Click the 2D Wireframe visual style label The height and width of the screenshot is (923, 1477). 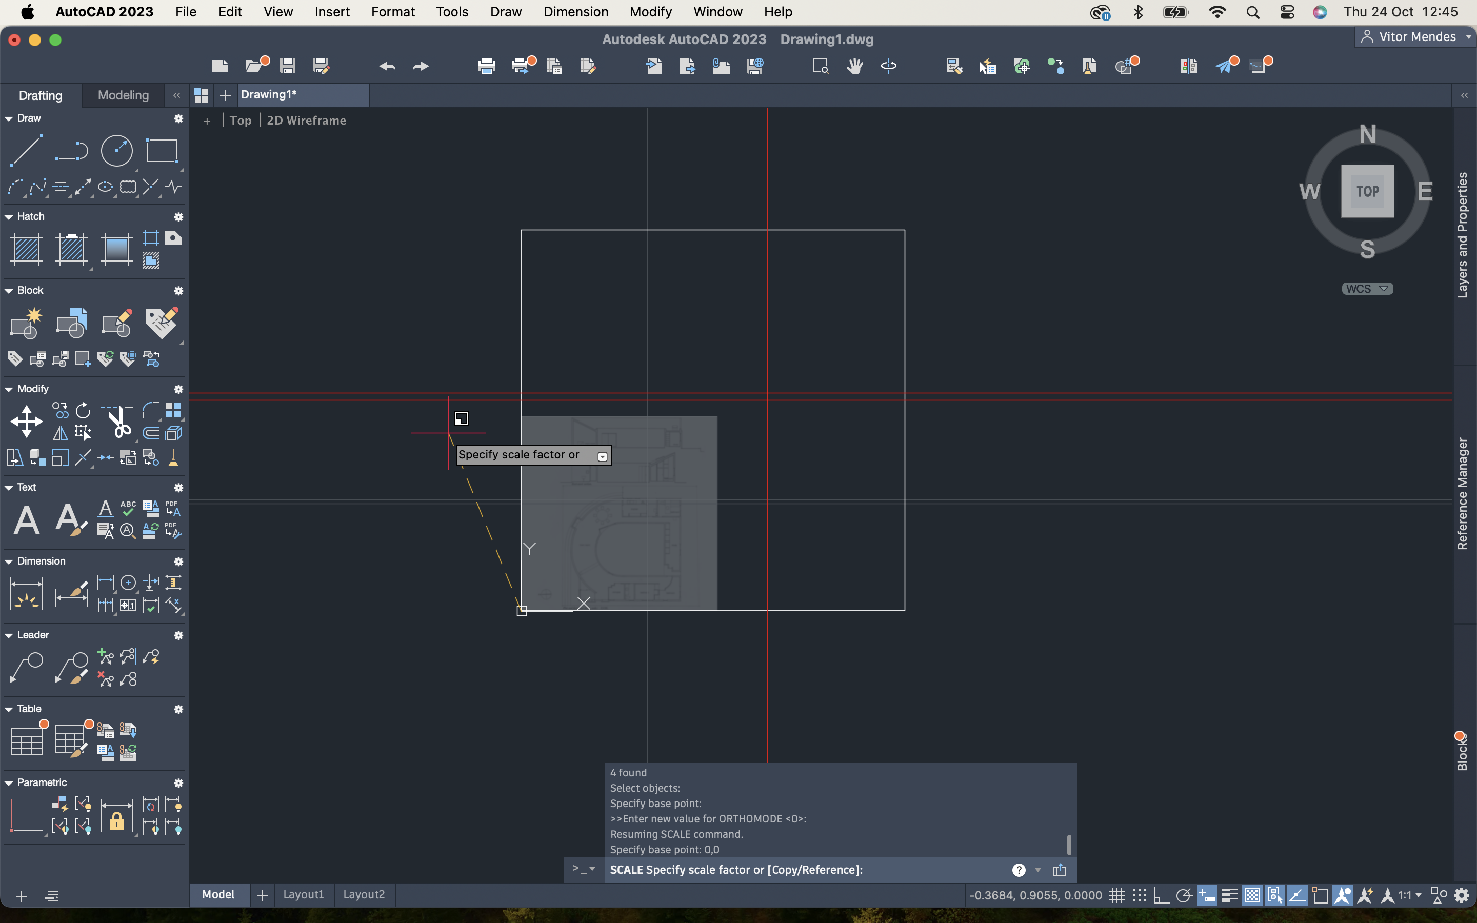tap(306, 121)
